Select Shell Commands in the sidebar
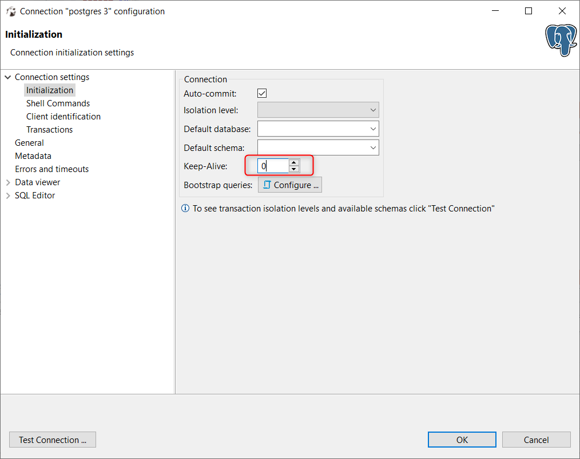 click(x=58, y=103)
